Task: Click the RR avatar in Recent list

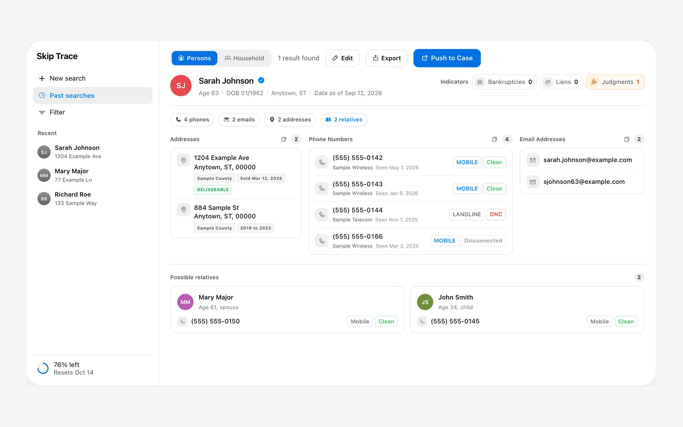Action: 44,199
